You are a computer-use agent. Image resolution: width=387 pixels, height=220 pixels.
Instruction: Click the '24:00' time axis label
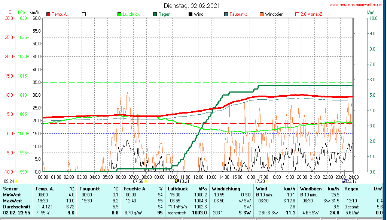click(353, 177)
